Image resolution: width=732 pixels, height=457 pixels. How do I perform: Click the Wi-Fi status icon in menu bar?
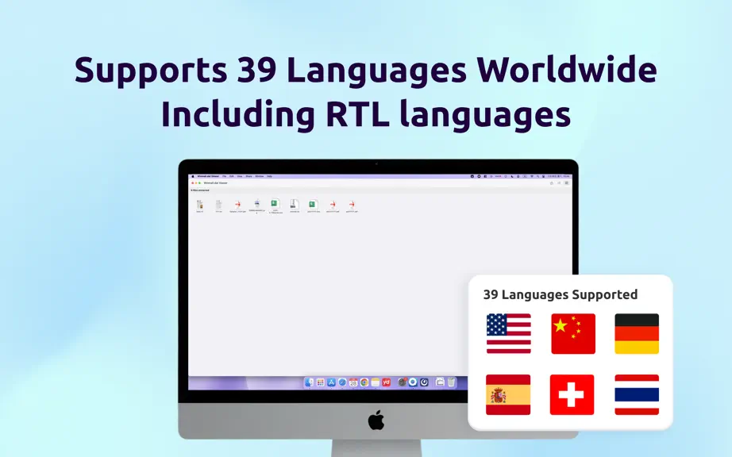coord(532,176)
